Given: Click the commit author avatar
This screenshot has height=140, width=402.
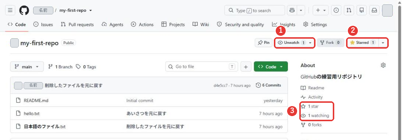Looking at the screenshot, I should [x=18, y=85].
